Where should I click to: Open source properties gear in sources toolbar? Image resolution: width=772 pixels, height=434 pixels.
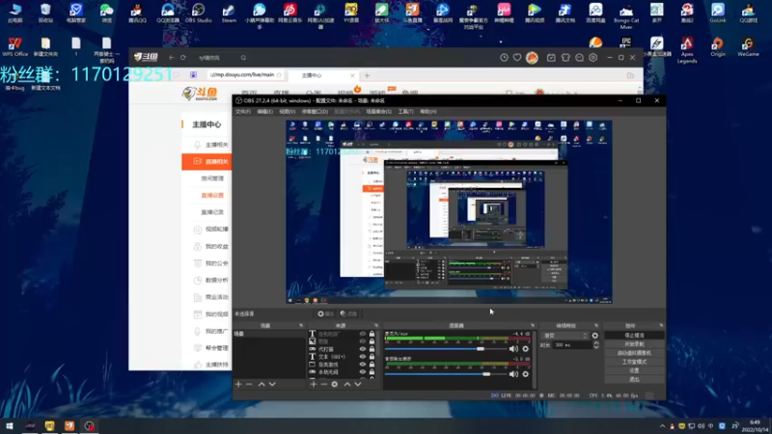tap(335, 384)
